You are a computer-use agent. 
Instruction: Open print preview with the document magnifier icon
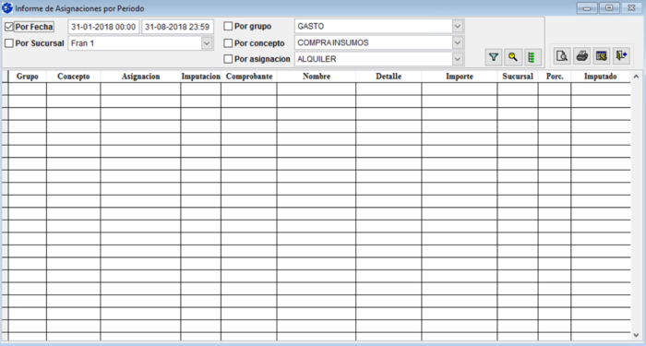562,56
